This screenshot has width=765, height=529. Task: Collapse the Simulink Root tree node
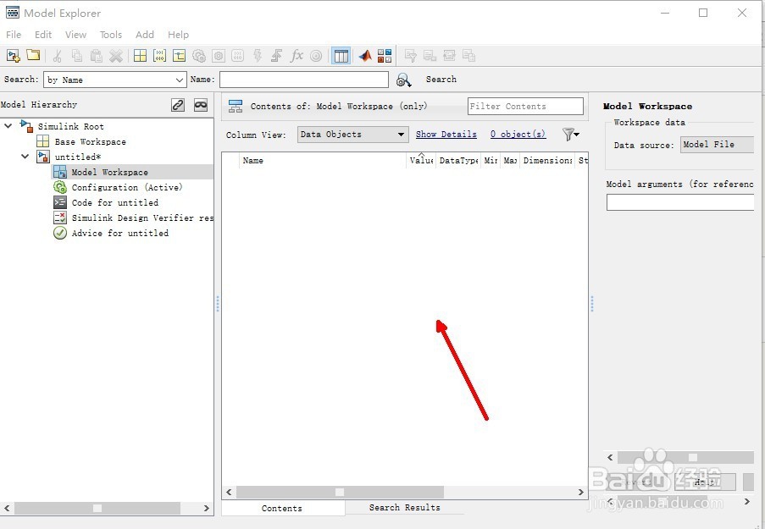tap(8, 126)
